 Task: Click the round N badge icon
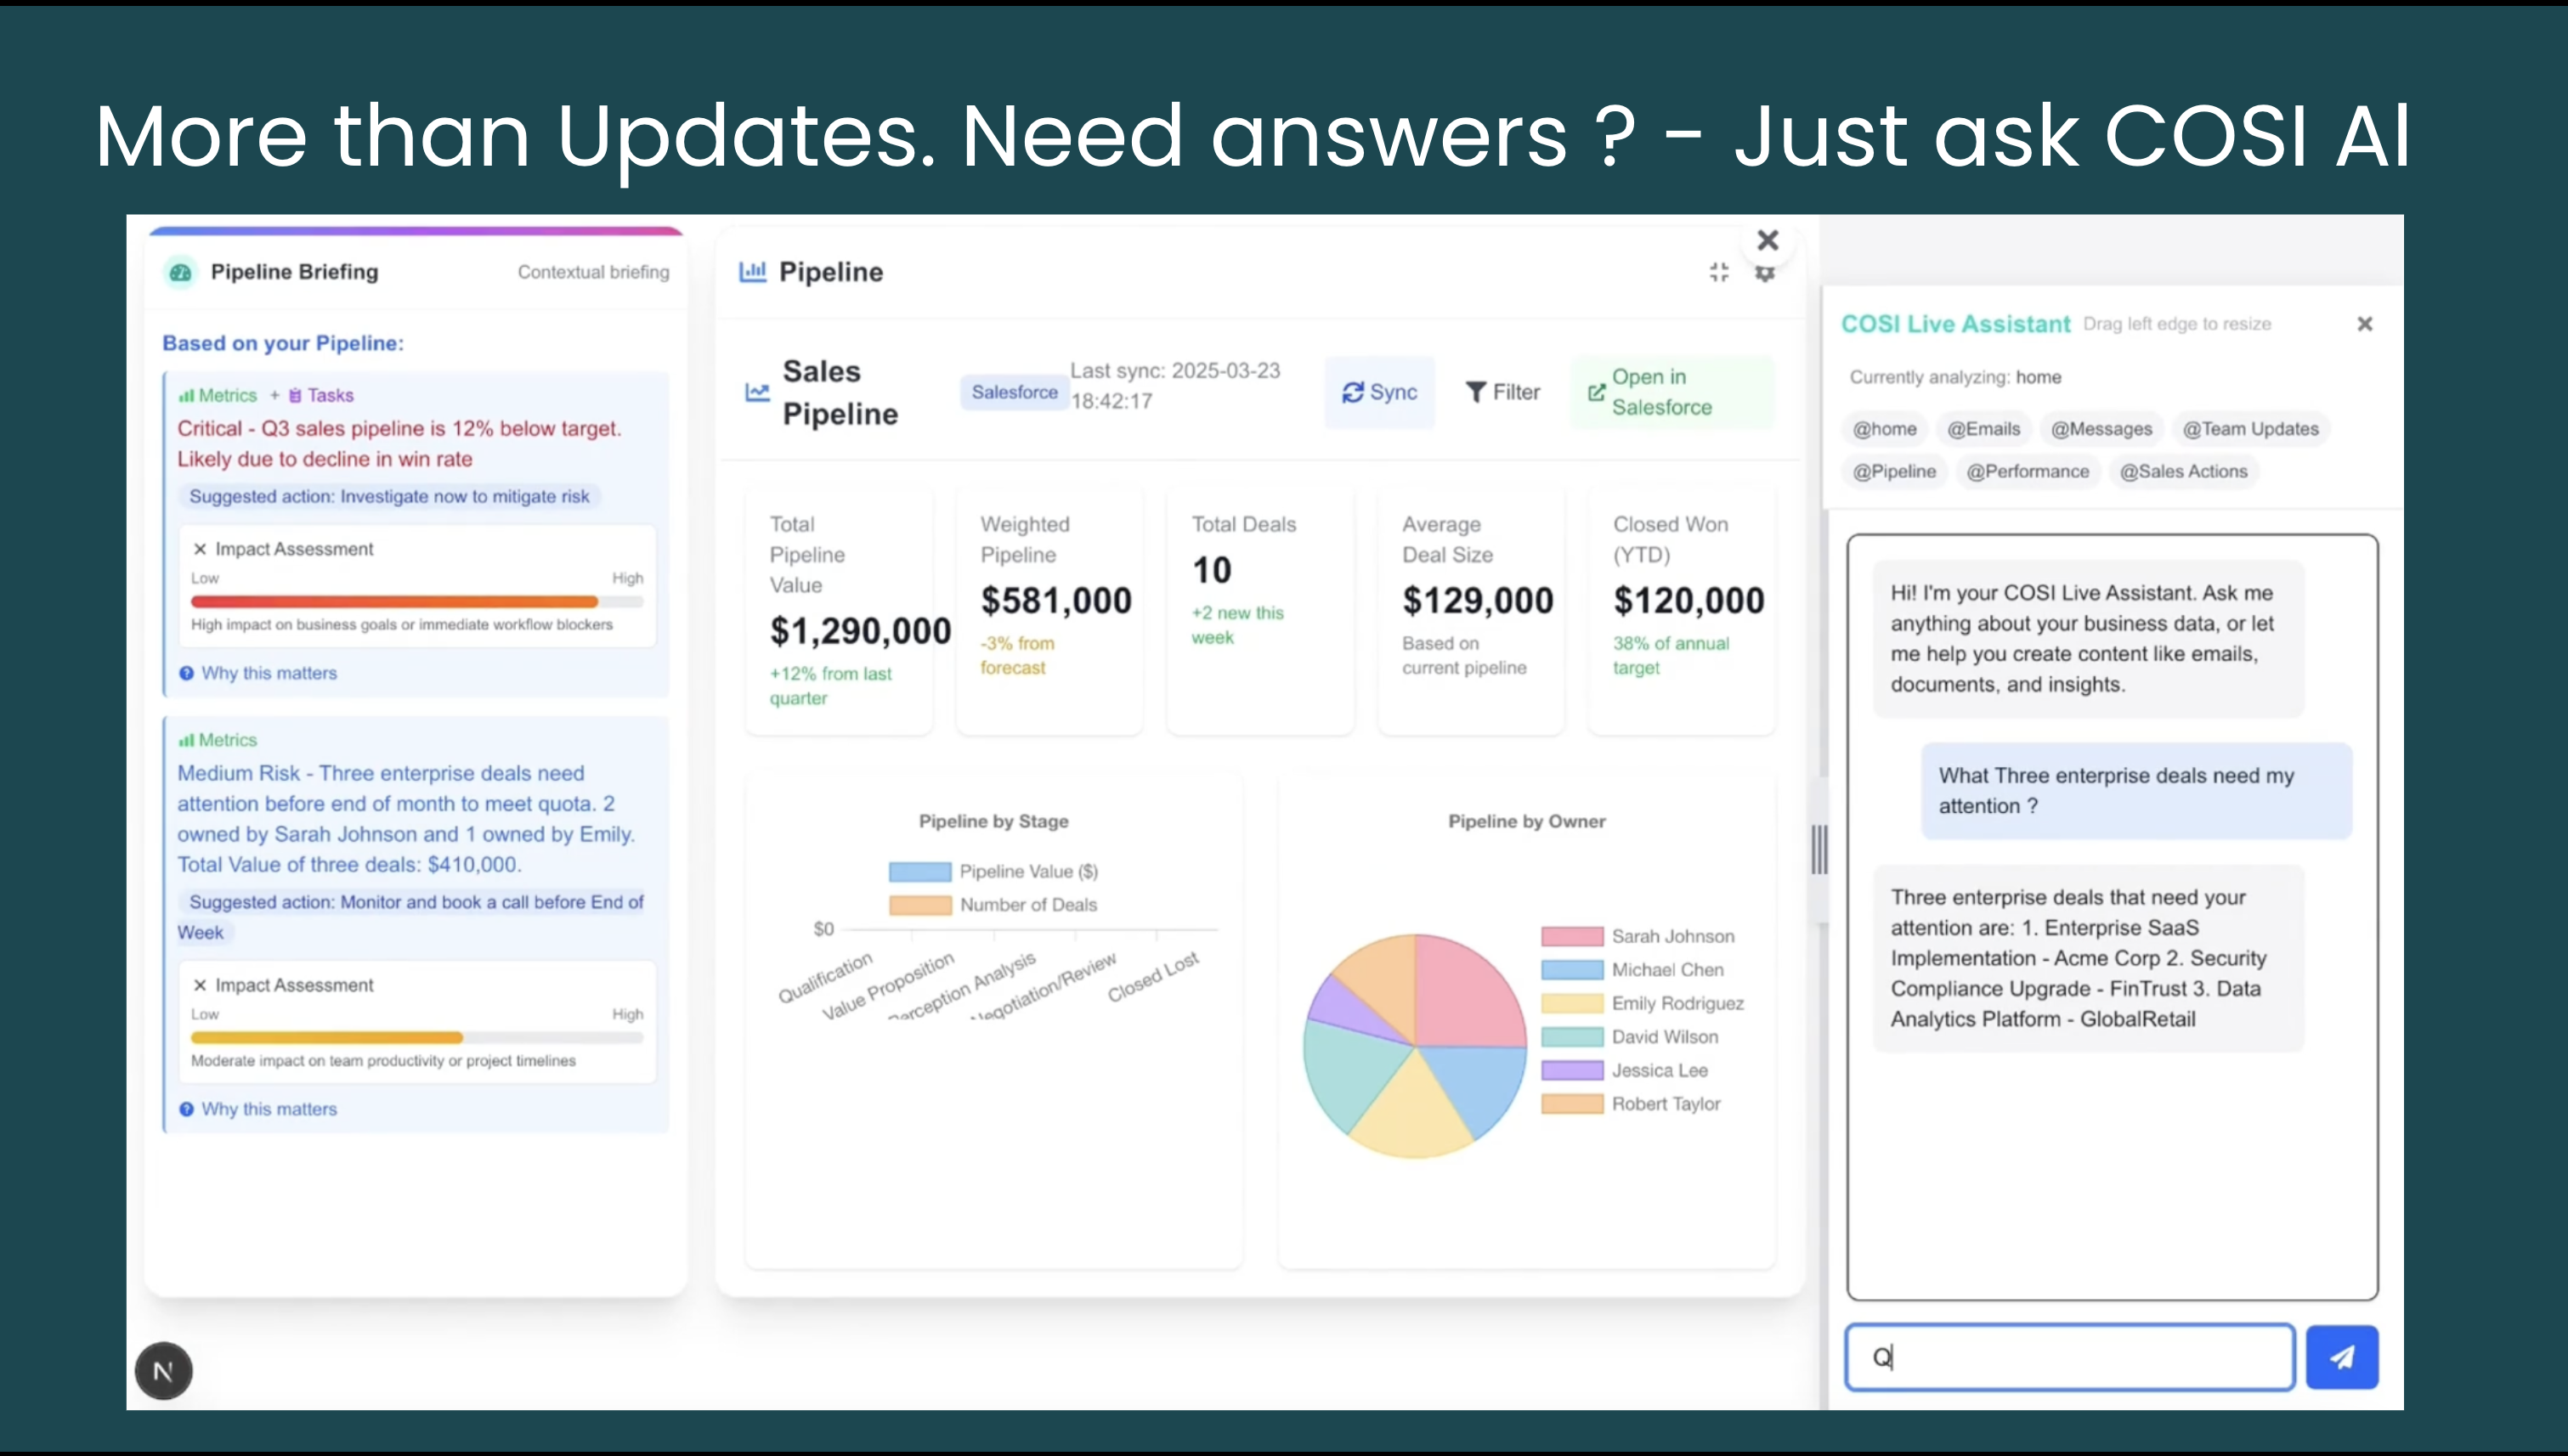tap(164, 1371)
